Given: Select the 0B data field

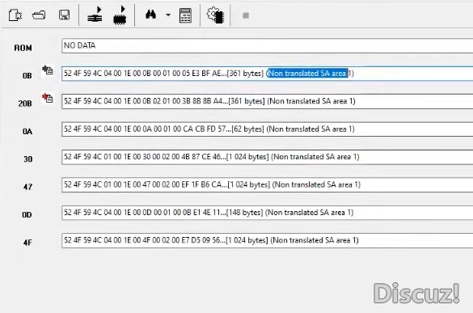Looking at the screenshot, I should [x=268, y=74].
